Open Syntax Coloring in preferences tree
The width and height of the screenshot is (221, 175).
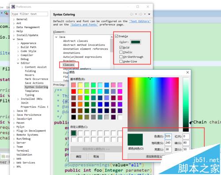(x=36, y=87)
